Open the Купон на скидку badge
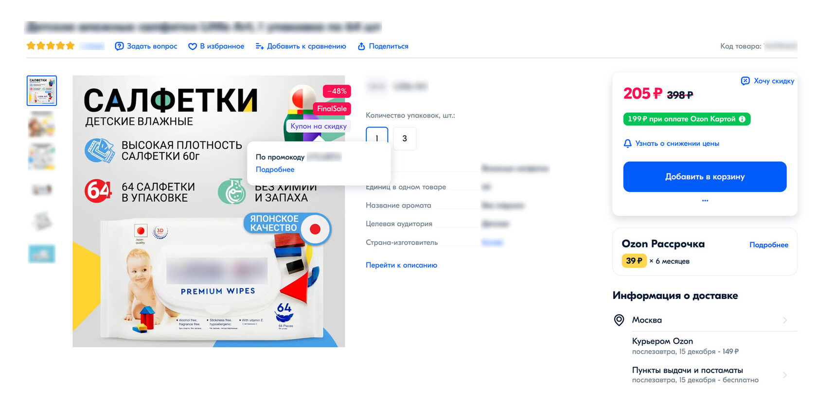This screenshot has height=413, width=817. coord(319,126)
